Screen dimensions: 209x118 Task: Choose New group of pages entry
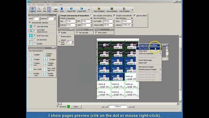pyautogui.click(x=149, y=67)
